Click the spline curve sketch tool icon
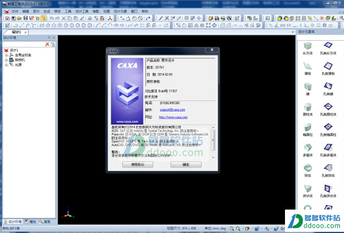This screenshot has height=233, width=344. click(130, 25)
